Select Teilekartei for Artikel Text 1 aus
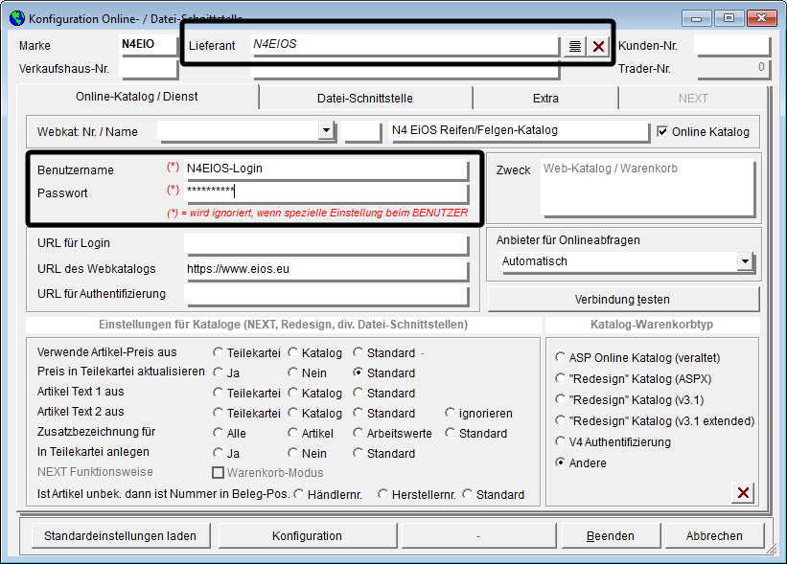 click(218, 393)
